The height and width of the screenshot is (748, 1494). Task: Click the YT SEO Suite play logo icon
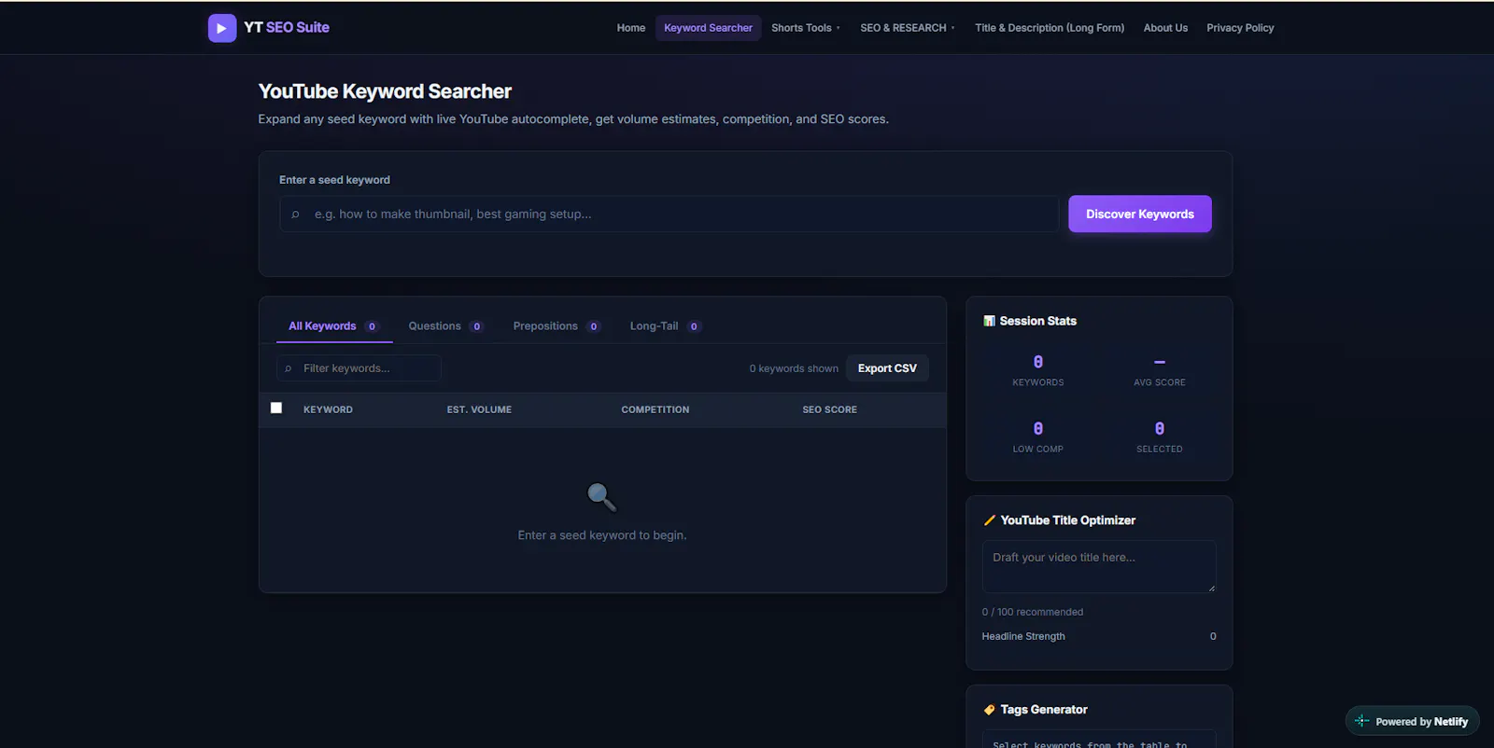(x=222, y=28)
